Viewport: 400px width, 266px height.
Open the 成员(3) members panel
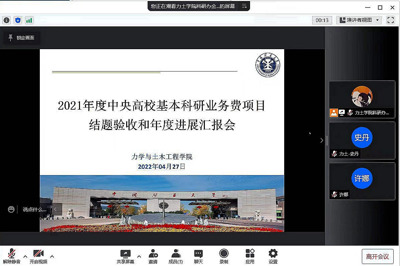click(176, 256)
